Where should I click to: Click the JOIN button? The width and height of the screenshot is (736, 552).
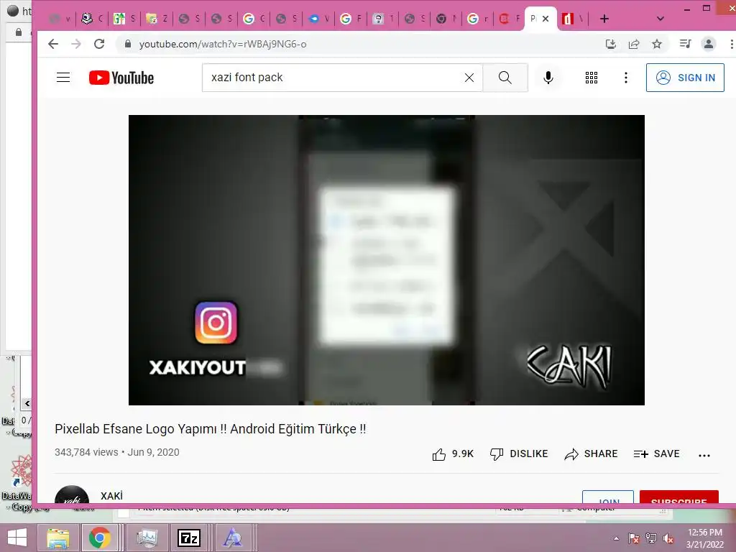point(608,497)
